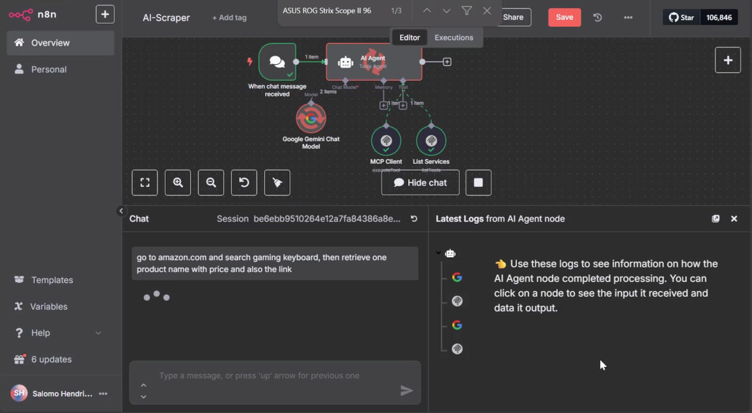Stop the workflow execution square button
This screenshot has height=413, width=752.
click(x=478, y=182)
